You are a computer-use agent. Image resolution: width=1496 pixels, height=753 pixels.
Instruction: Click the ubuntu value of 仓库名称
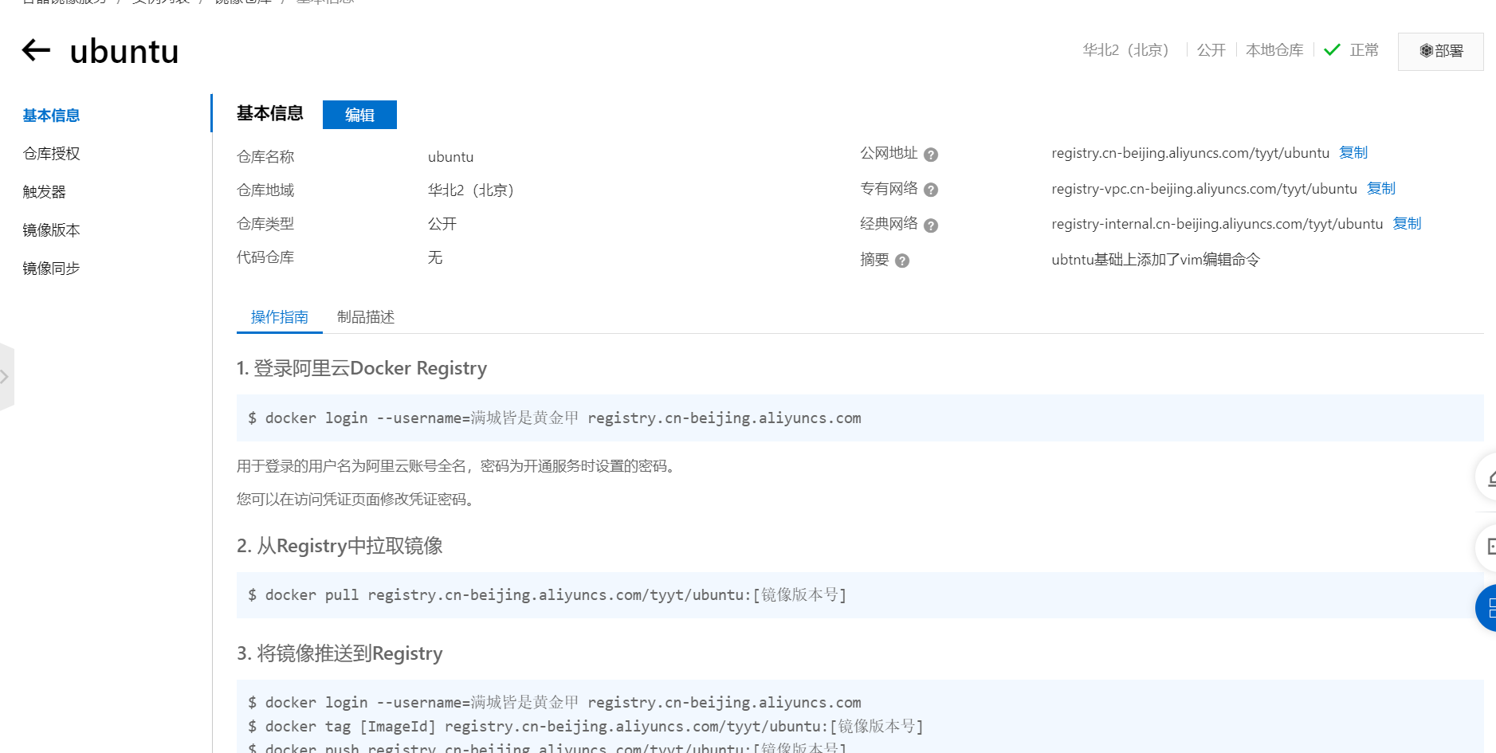click(450, 157)
